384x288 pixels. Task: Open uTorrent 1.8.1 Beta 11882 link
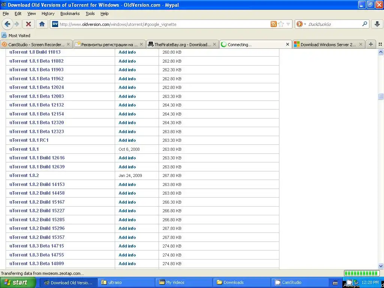[x=36, y=61]
